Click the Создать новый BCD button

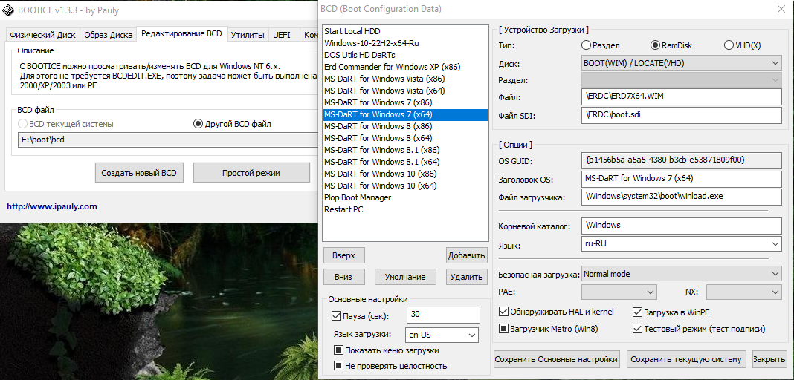pos(140,173)
